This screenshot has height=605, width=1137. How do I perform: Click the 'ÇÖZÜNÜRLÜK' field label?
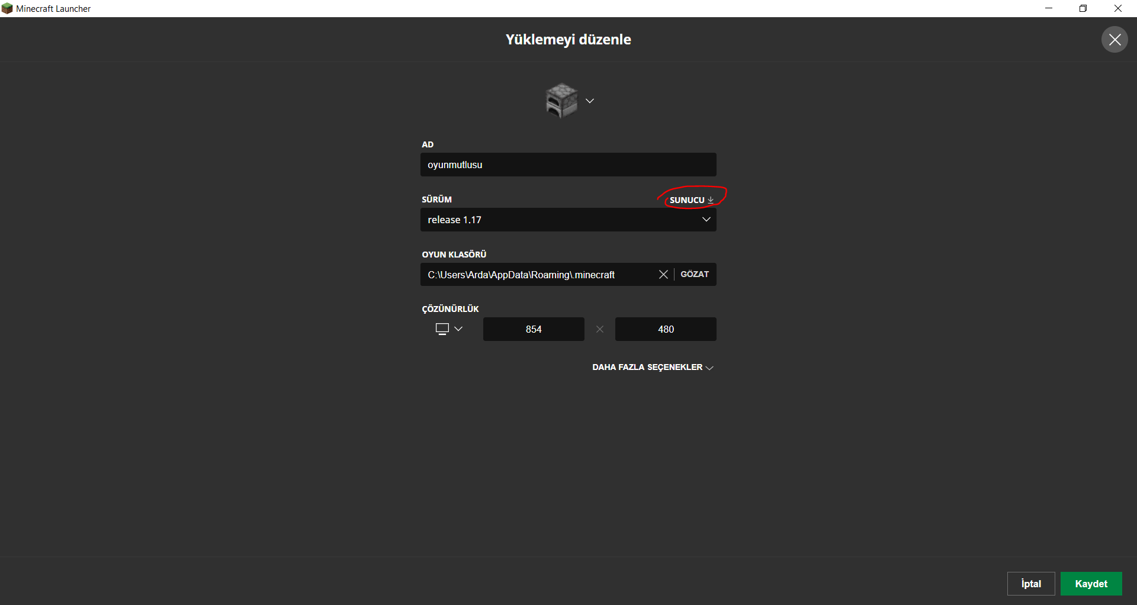coord(450,309)
